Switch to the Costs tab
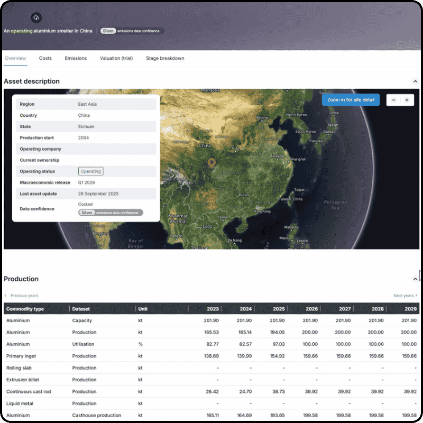The width and height of the screenshot is (423, 423). point(45,58)
